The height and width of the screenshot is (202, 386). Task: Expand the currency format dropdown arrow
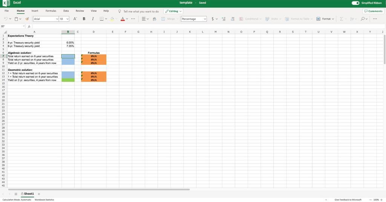coord(217,19)
